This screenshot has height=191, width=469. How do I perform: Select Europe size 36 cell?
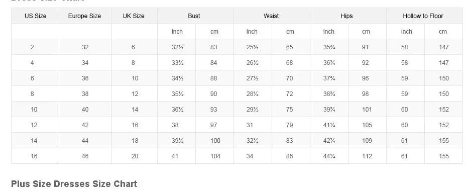click(x=85, y=78)
